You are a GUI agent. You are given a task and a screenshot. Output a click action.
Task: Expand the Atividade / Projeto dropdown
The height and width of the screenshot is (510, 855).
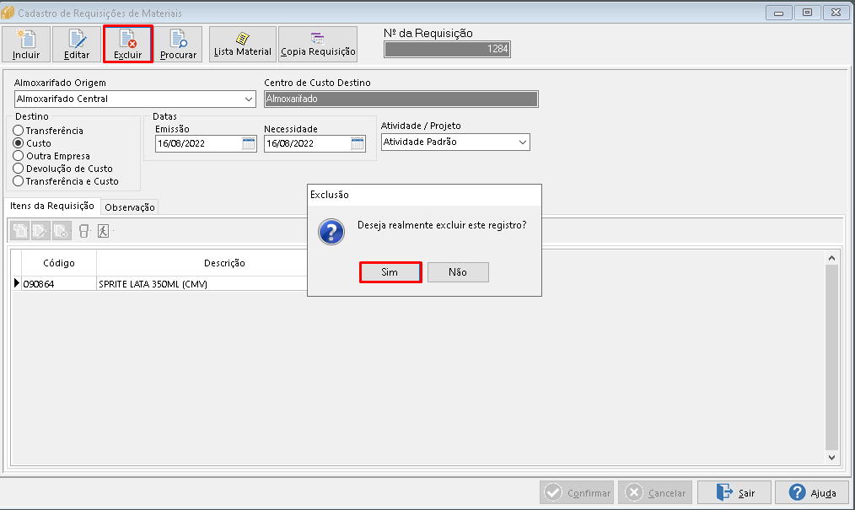[x=523, y=142]
